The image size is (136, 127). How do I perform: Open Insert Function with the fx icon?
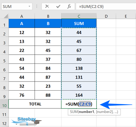click(69, 6)
